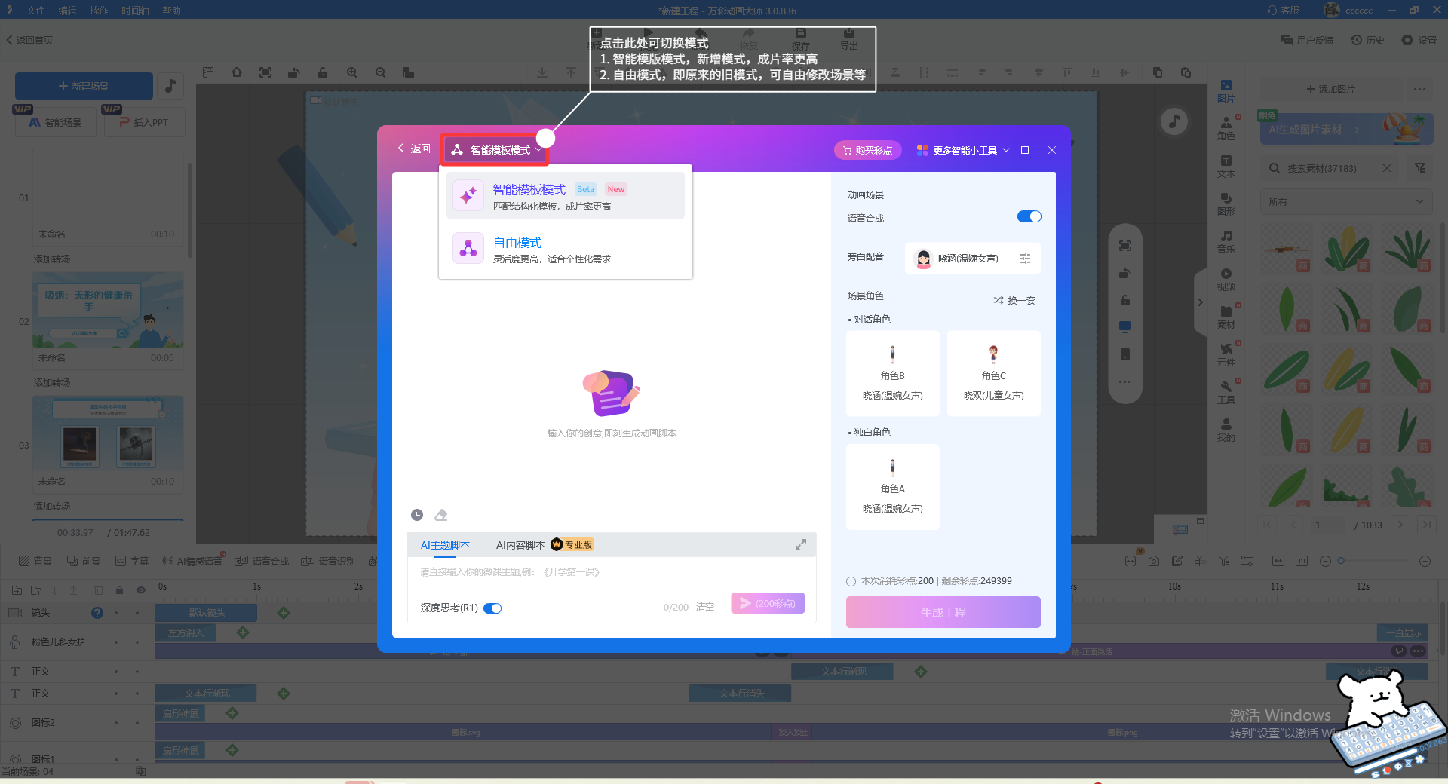The image size is (1448, 784).
Task: Open voice settings sliders icon for 旁白配音
Action: point(1025,259)
